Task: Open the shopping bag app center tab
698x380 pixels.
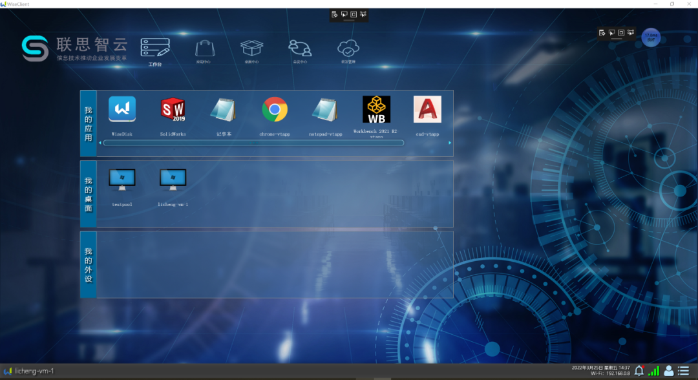Action: (204, 50)
